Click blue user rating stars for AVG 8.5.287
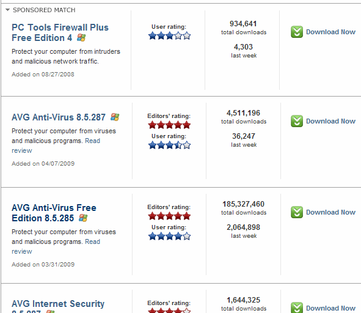Image resolution: width=361 pixels, height=313 pixels. (x=169, y=145)
